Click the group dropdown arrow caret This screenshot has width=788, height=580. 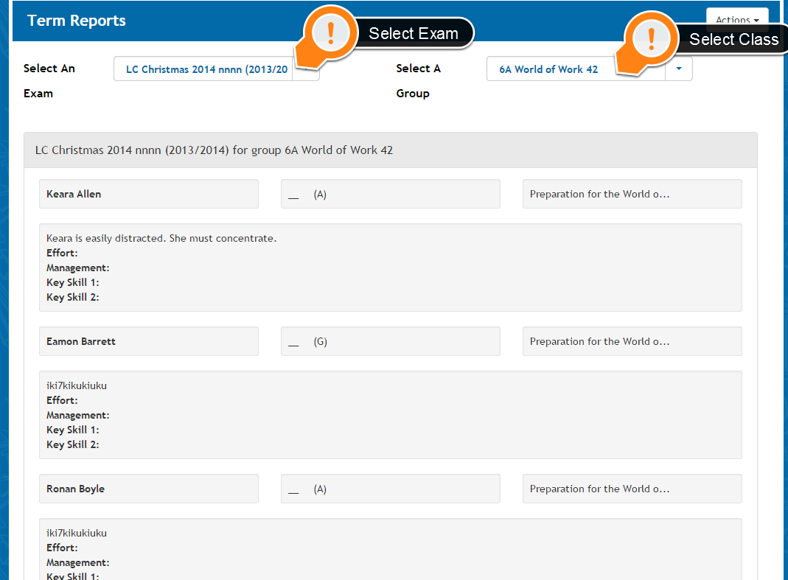(679, 69)
